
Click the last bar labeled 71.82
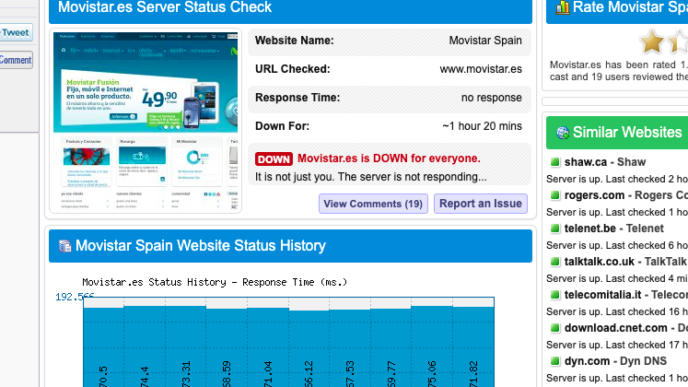473,346
